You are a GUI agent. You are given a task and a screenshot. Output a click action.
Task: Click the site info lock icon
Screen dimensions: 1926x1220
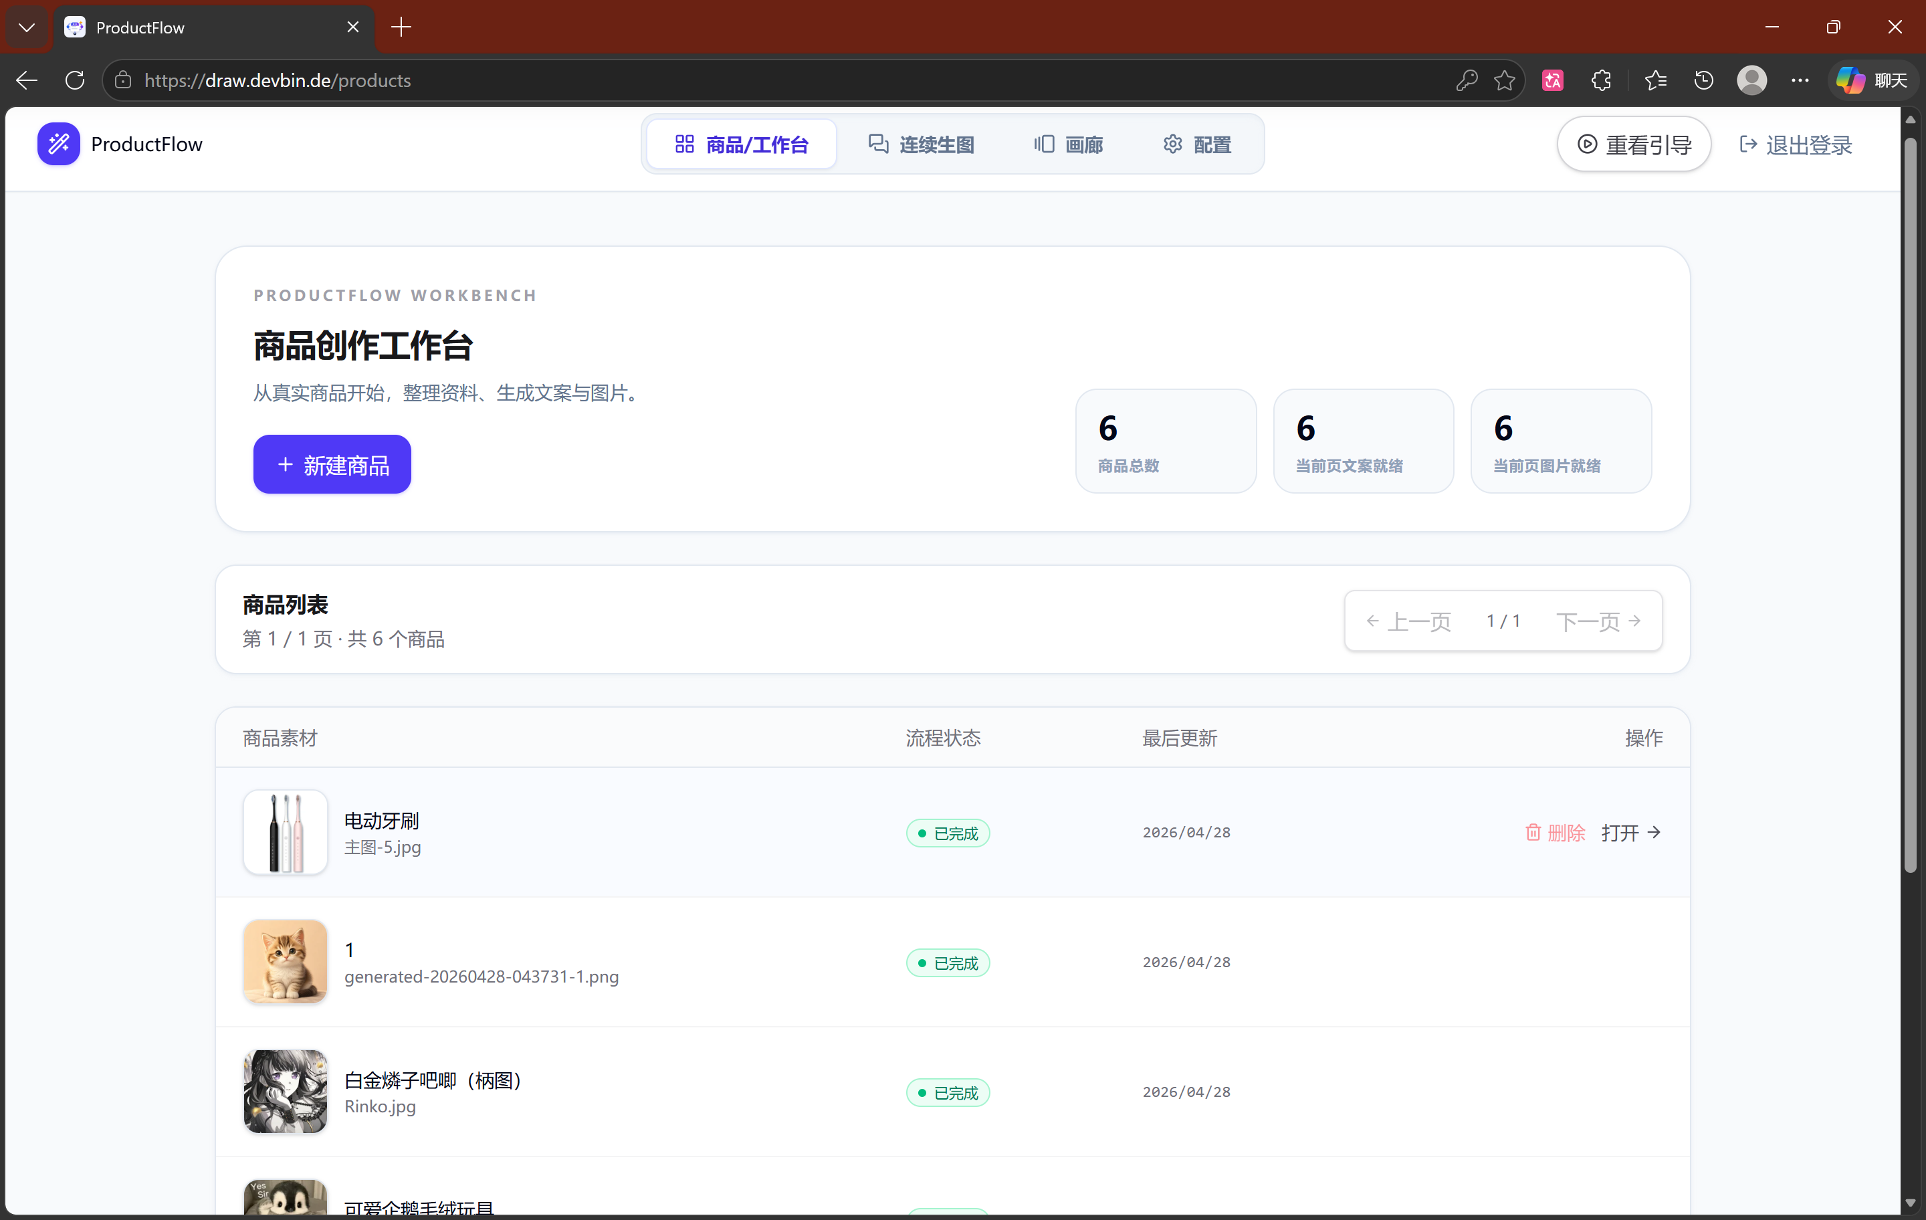point(122,80)
